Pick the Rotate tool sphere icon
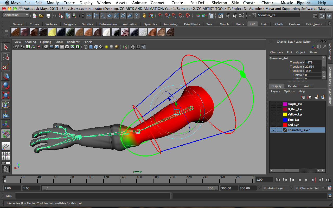 point(6,86)
